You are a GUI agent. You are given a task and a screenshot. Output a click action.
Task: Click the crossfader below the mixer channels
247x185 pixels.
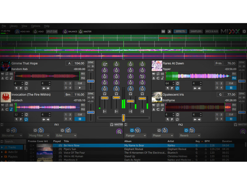point(123,118)
